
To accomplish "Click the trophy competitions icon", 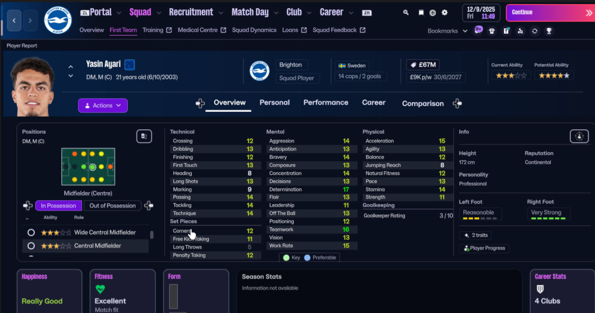I will pos(549,31).
